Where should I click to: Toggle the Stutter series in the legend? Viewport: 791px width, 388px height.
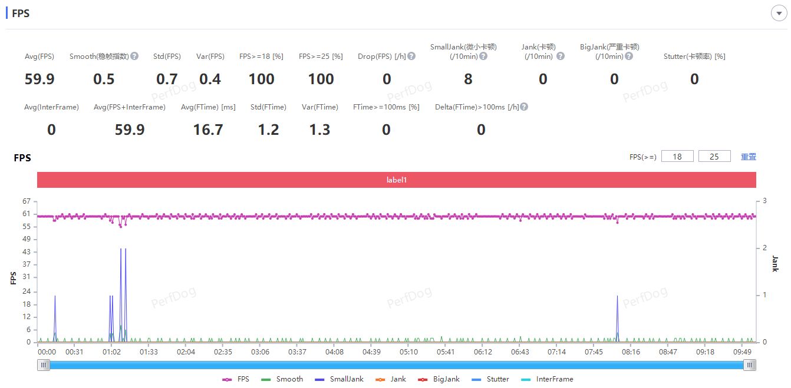pos(490,379)
